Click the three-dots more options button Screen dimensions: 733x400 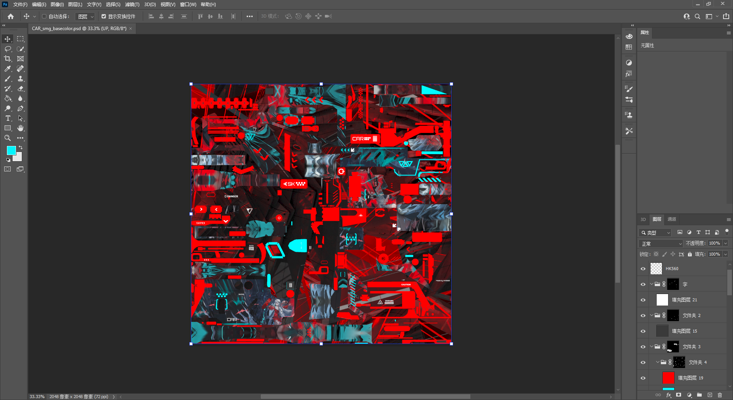click(x=250, y=16)
